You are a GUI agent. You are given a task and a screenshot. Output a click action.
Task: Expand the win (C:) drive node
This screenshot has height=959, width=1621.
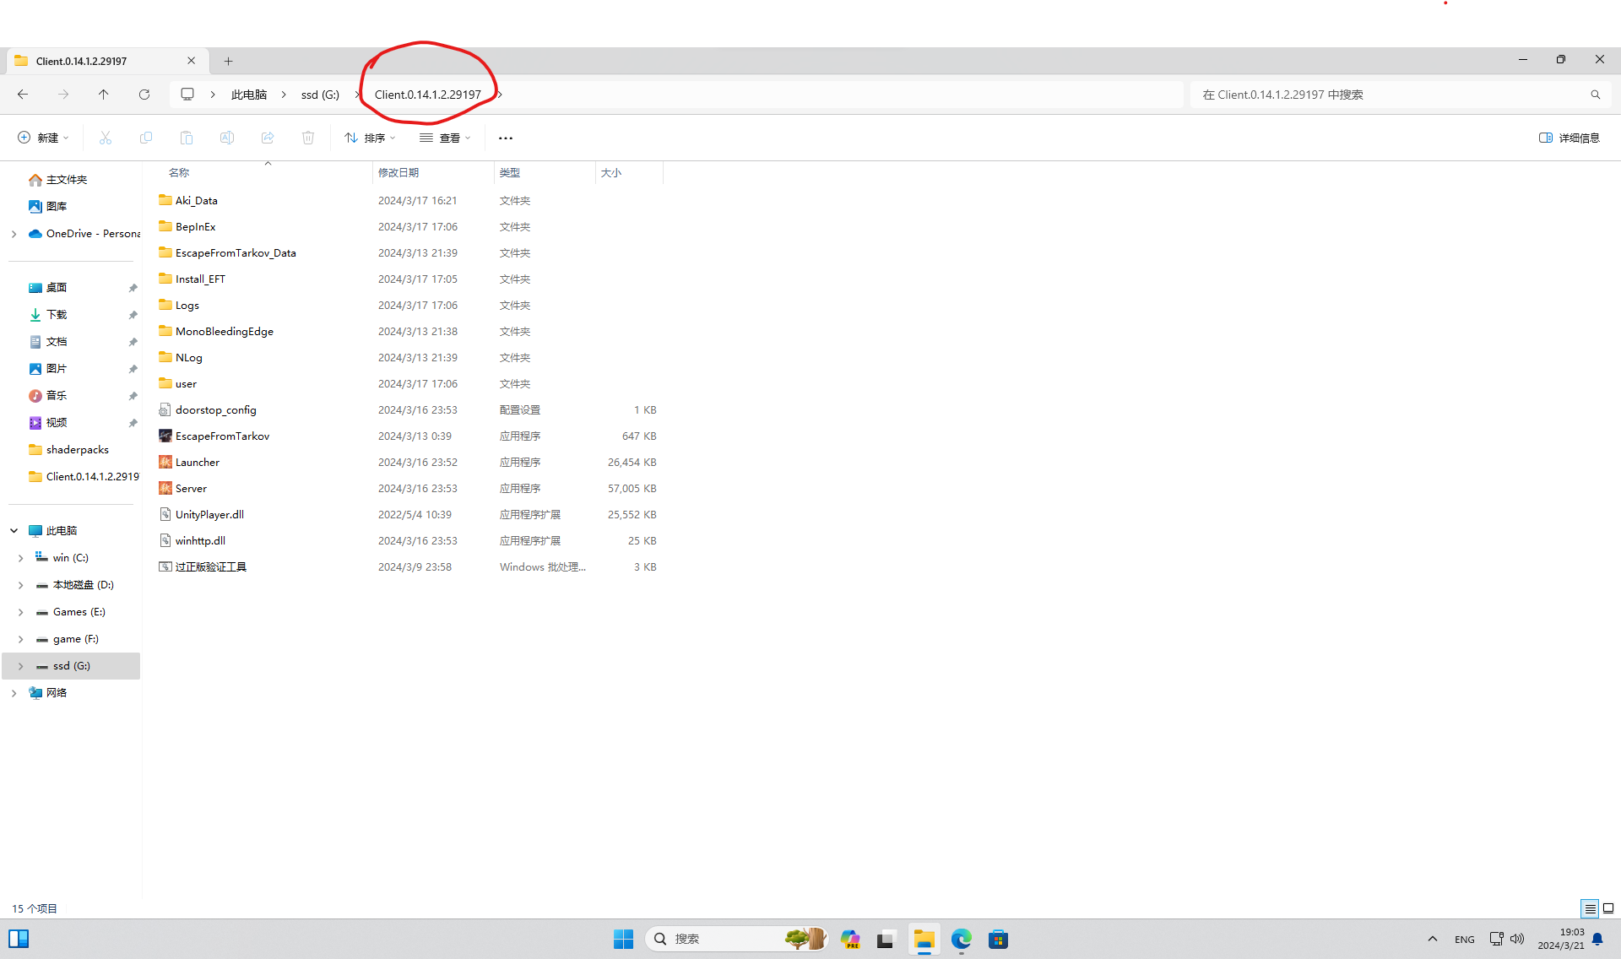coord(20,558)
